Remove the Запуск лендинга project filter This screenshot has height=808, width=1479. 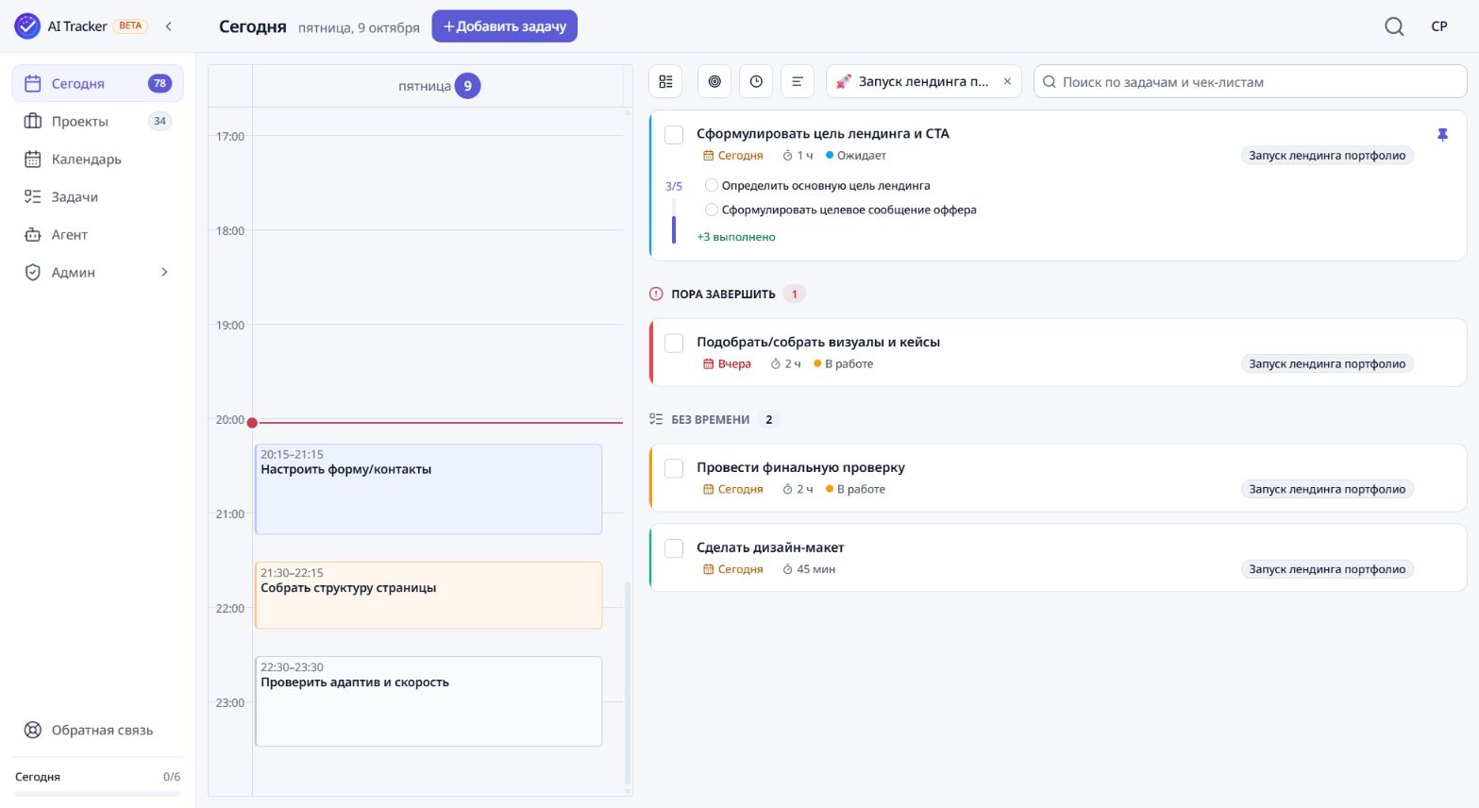1007,81
